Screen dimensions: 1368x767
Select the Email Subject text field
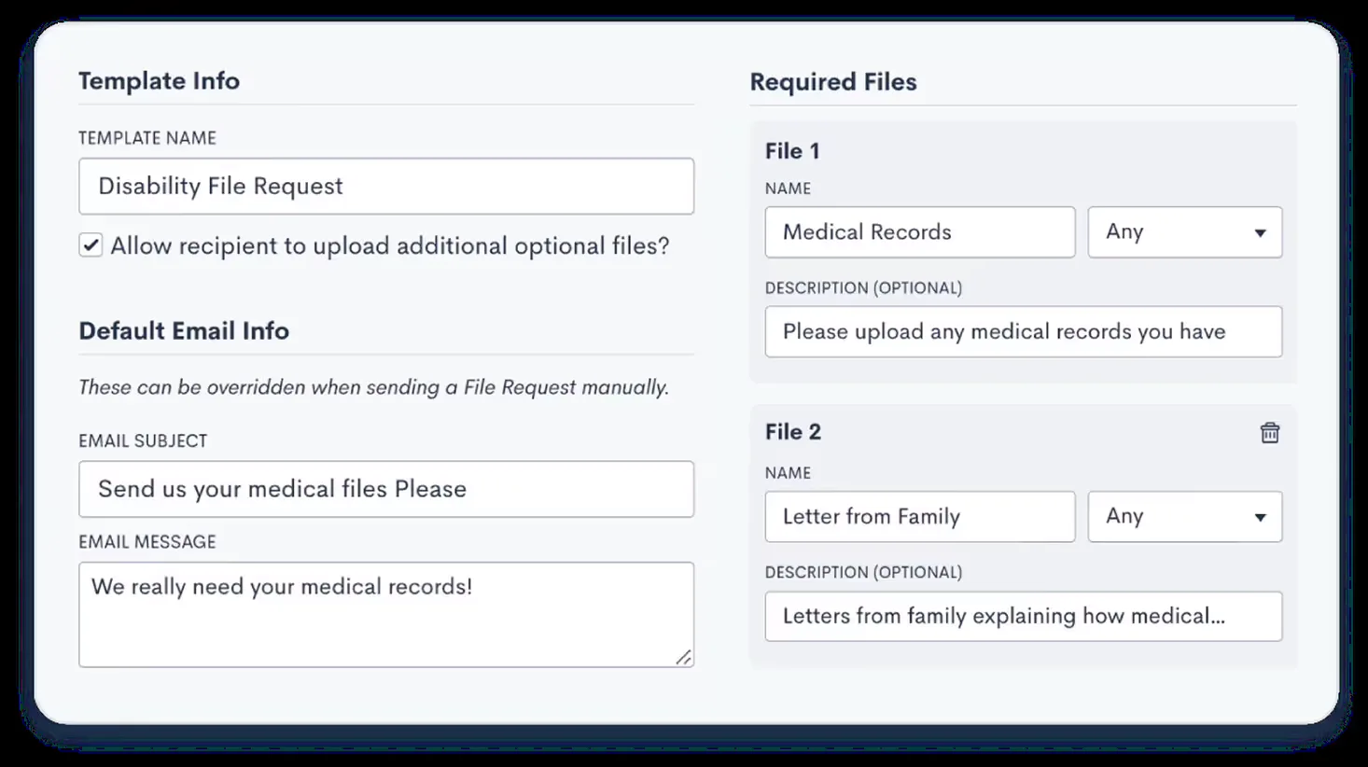coord(385,489)
